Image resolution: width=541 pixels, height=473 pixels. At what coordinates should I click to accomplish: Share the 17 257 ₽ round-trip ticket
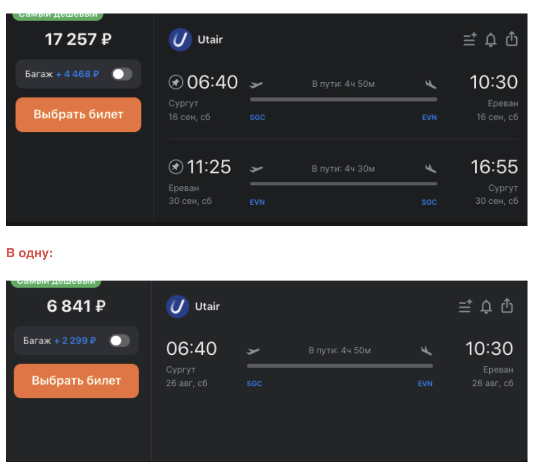pyautogui.click(x=512, y=39)
